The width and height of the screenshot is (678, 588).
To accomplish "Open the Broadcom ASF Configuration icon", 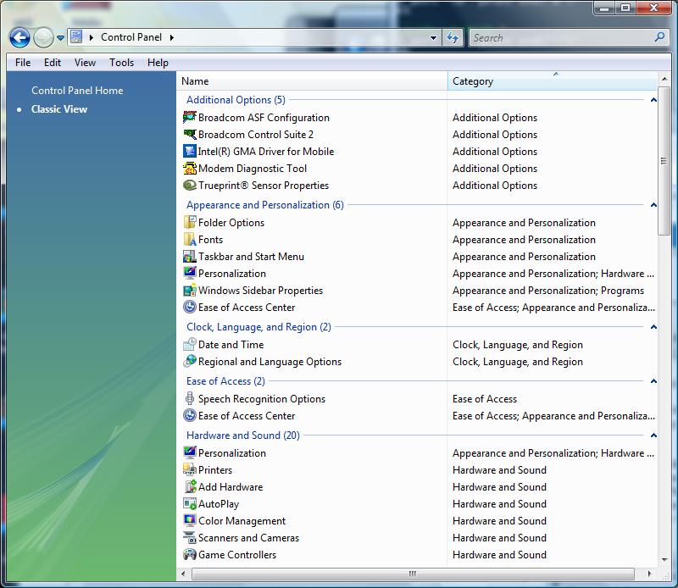I will pyautogui.click(x=189, y=117).
